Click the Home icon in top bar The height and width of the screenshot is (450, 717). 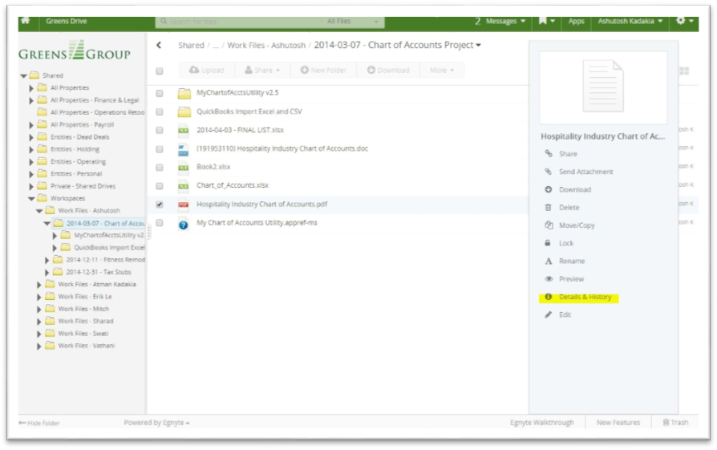click(x=26, y=21)
